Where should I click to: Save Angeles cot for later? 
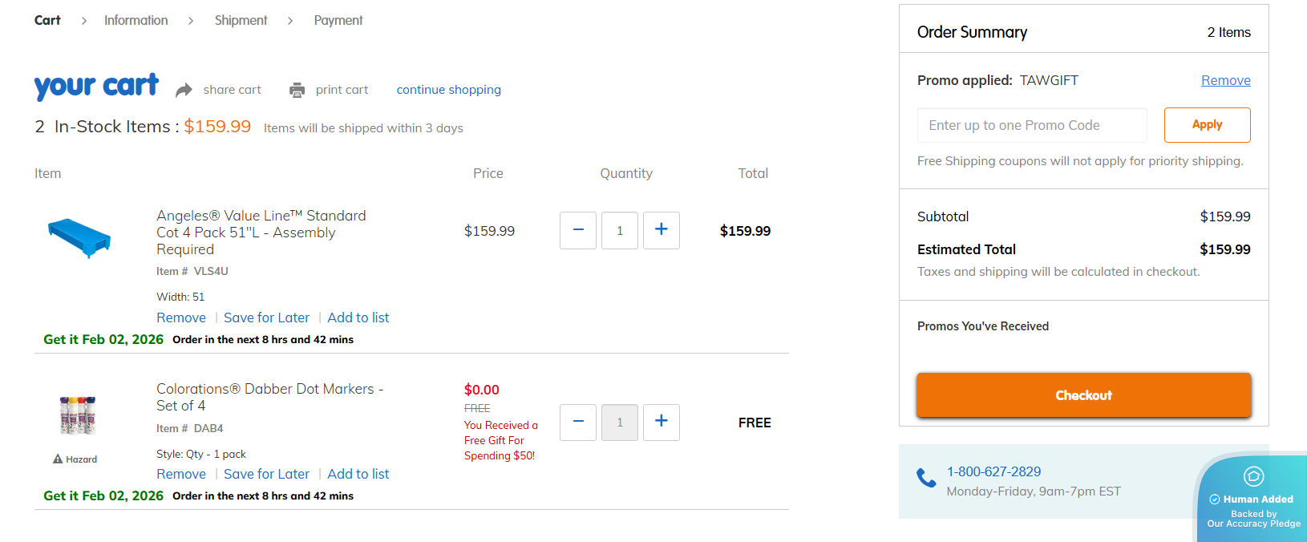click(266, 318)
